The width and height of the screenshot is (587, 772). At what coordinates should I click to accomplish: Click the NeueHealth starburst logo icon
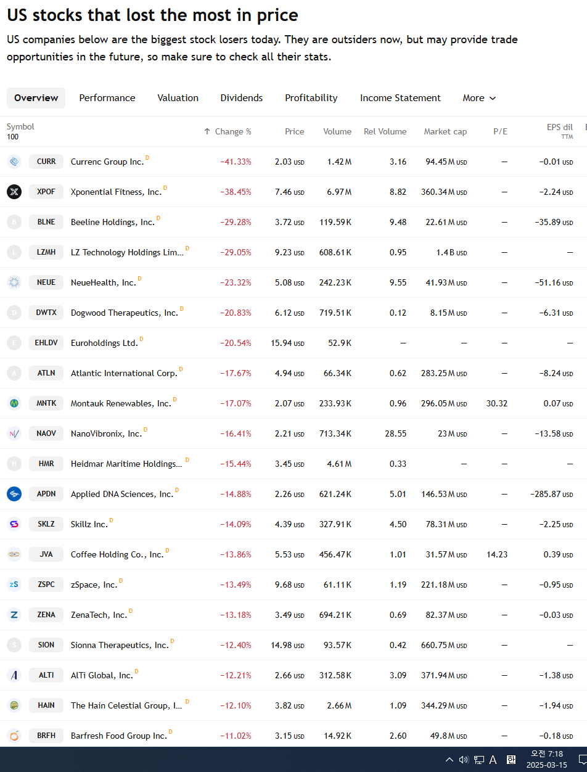pos(14,282)
